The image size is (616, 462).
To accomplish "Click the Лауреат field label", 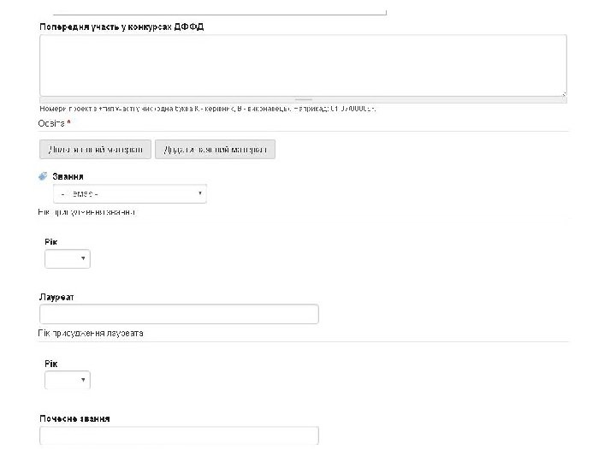I will (x=56, y=297).
